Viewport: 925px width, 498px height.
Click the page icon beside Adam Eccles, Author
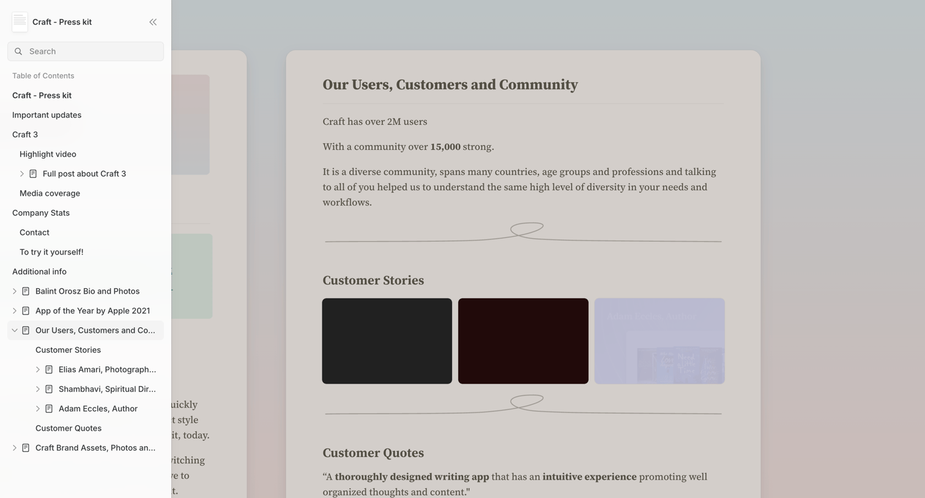[49, 409]
